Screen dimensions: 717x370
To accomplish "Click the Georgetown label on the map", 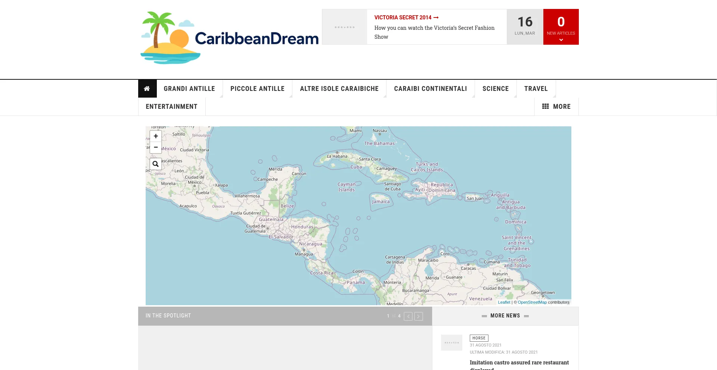I will click(x=543, y=292).
